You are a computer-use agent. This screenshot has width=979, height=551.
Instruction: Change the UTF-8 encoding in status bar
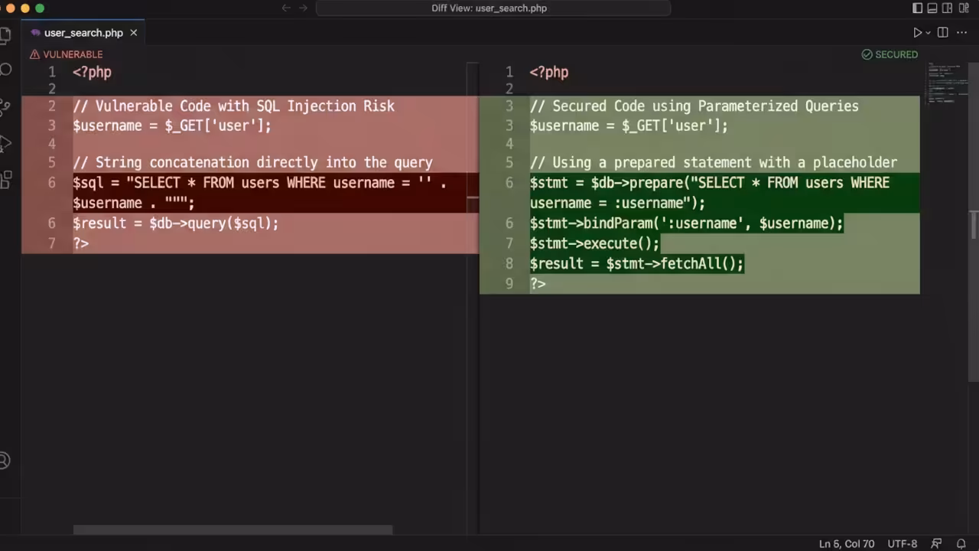(903, 544)
